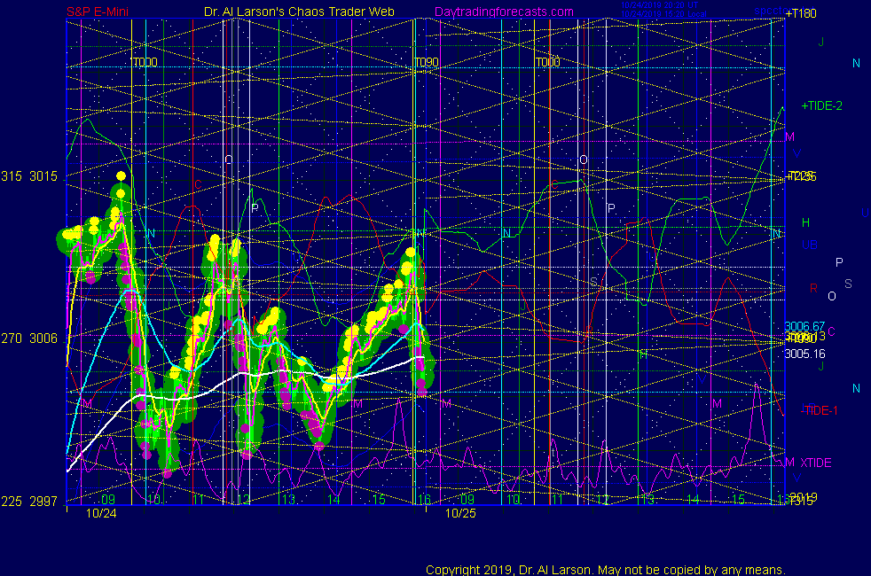871x576 pixels.
Task: Click the '10/24/2019 15:20 Local' timestamp
Action: [x=663, y=14]
